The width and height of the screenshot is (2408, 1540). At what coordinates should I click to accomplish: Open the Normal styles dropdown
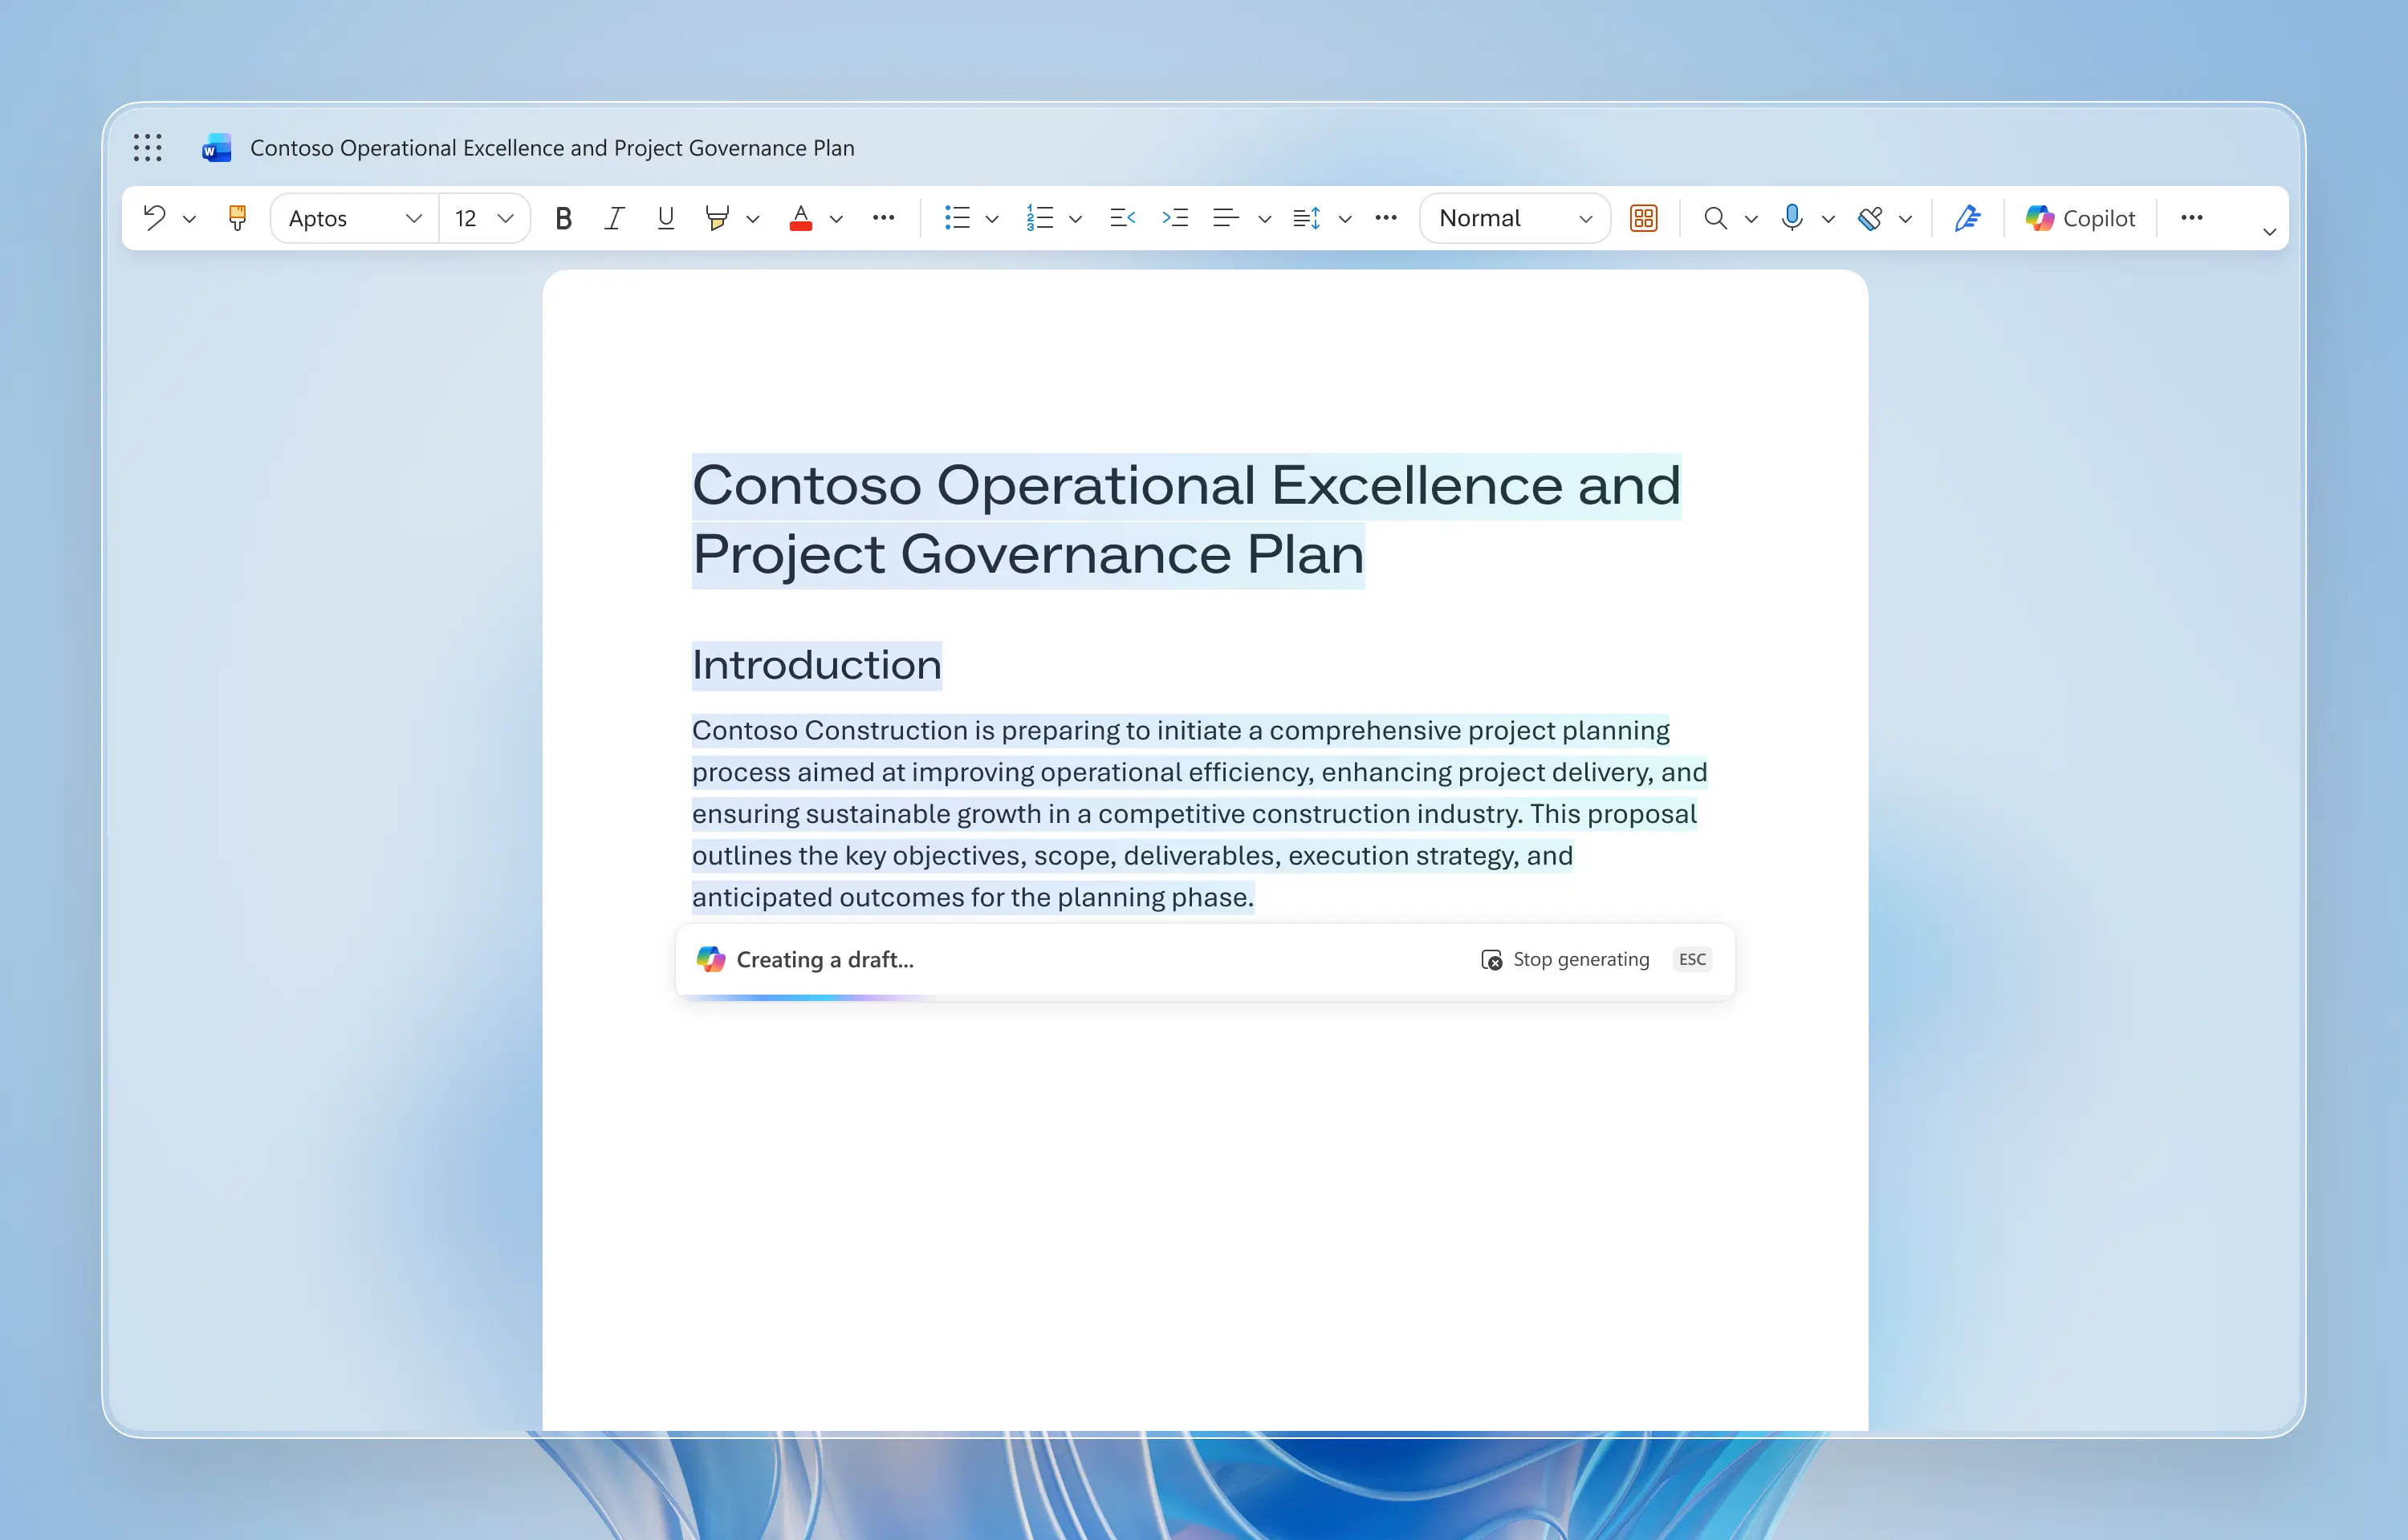(1514, 218)
